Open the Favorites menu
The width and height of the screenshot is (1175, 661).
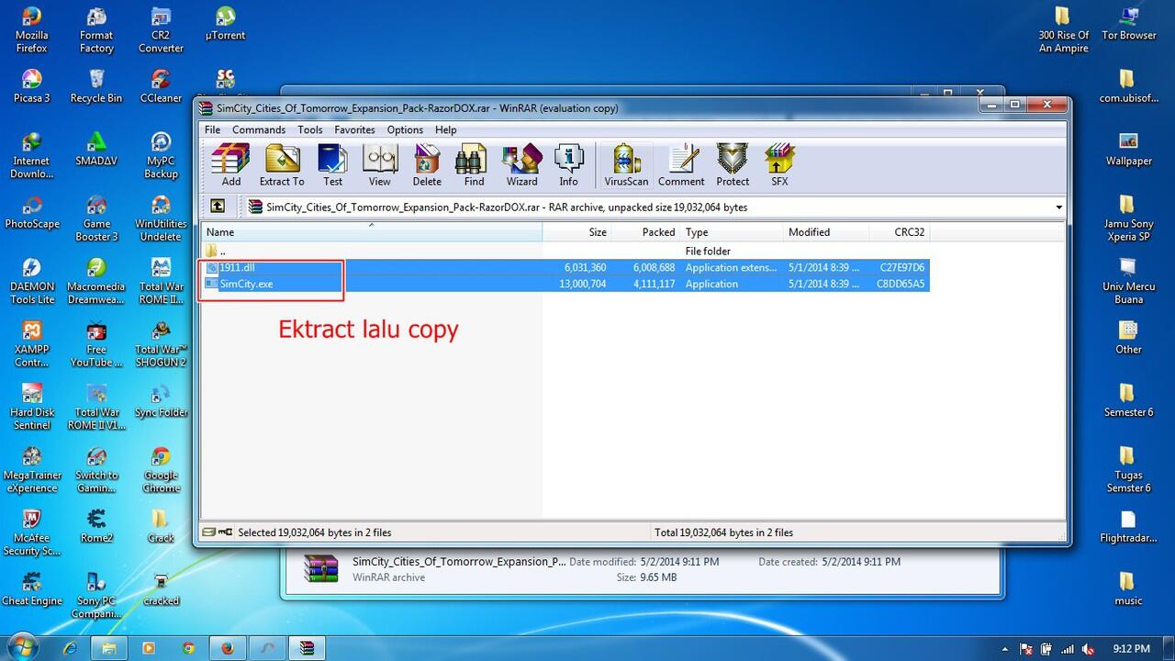pos(354,129)
